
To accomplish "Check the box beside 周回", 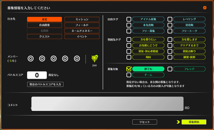I will pyautogui.click(x=129, y=57).
